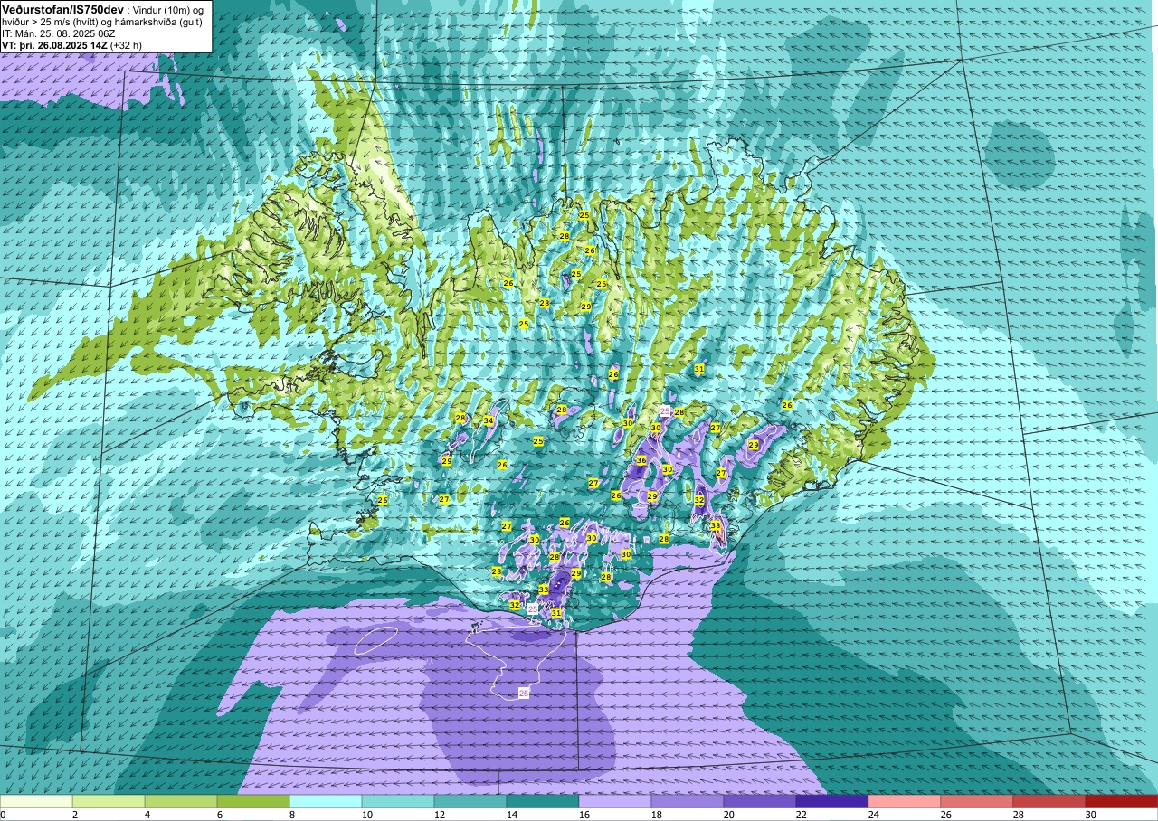Click the light green 2–4 legend swatch
Screen dimensions: 1158x821
[109, 801]
